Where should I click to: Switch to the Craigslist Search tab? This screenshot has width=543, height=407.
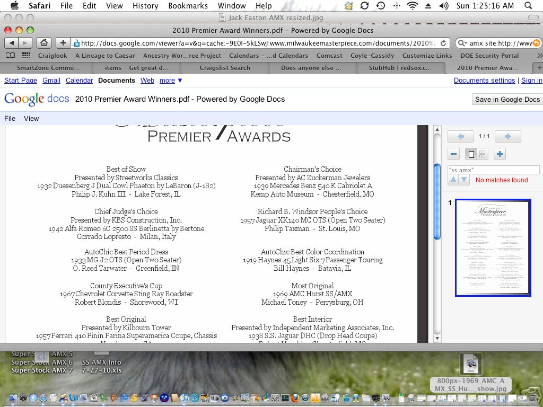225,68
